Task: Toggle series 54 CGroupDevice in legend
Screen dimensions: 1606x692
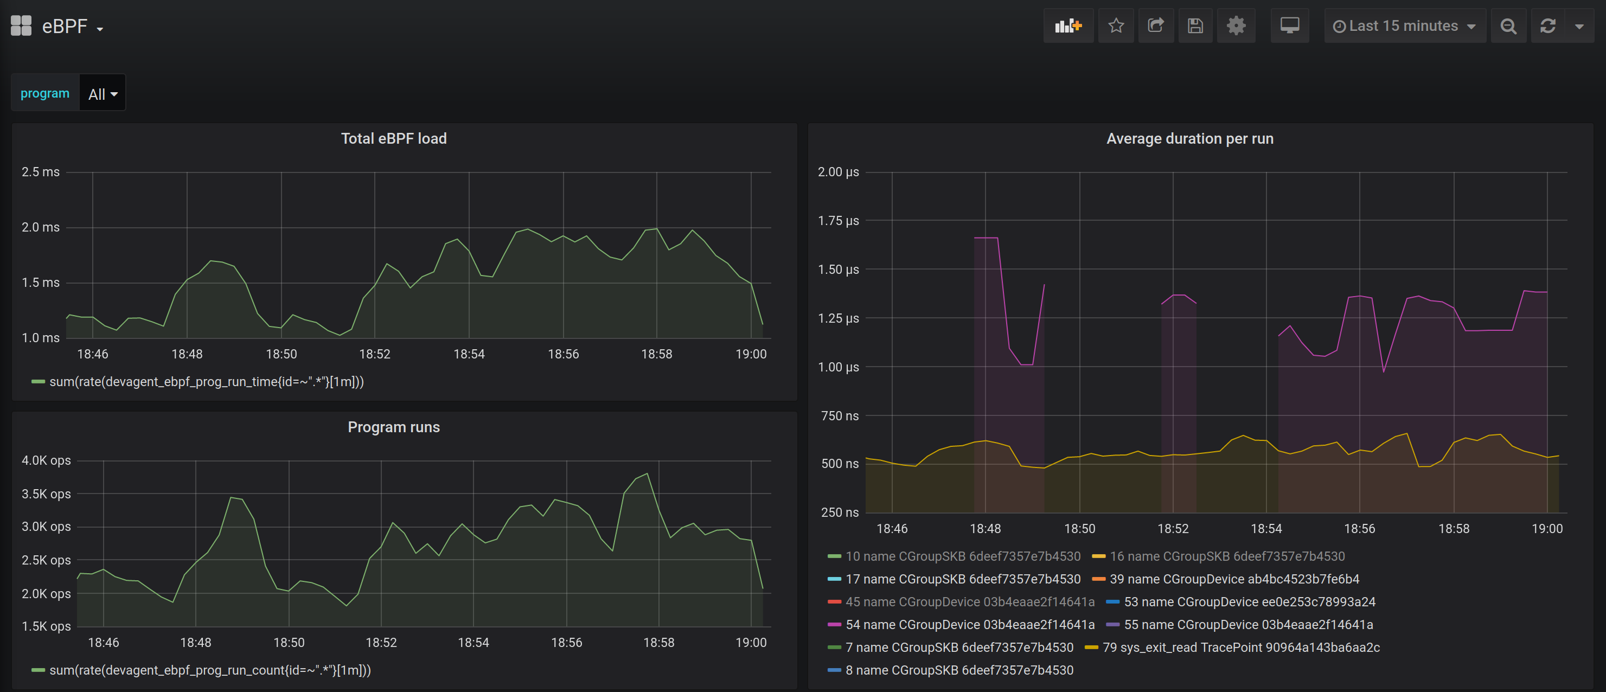Action: point(969,625)
